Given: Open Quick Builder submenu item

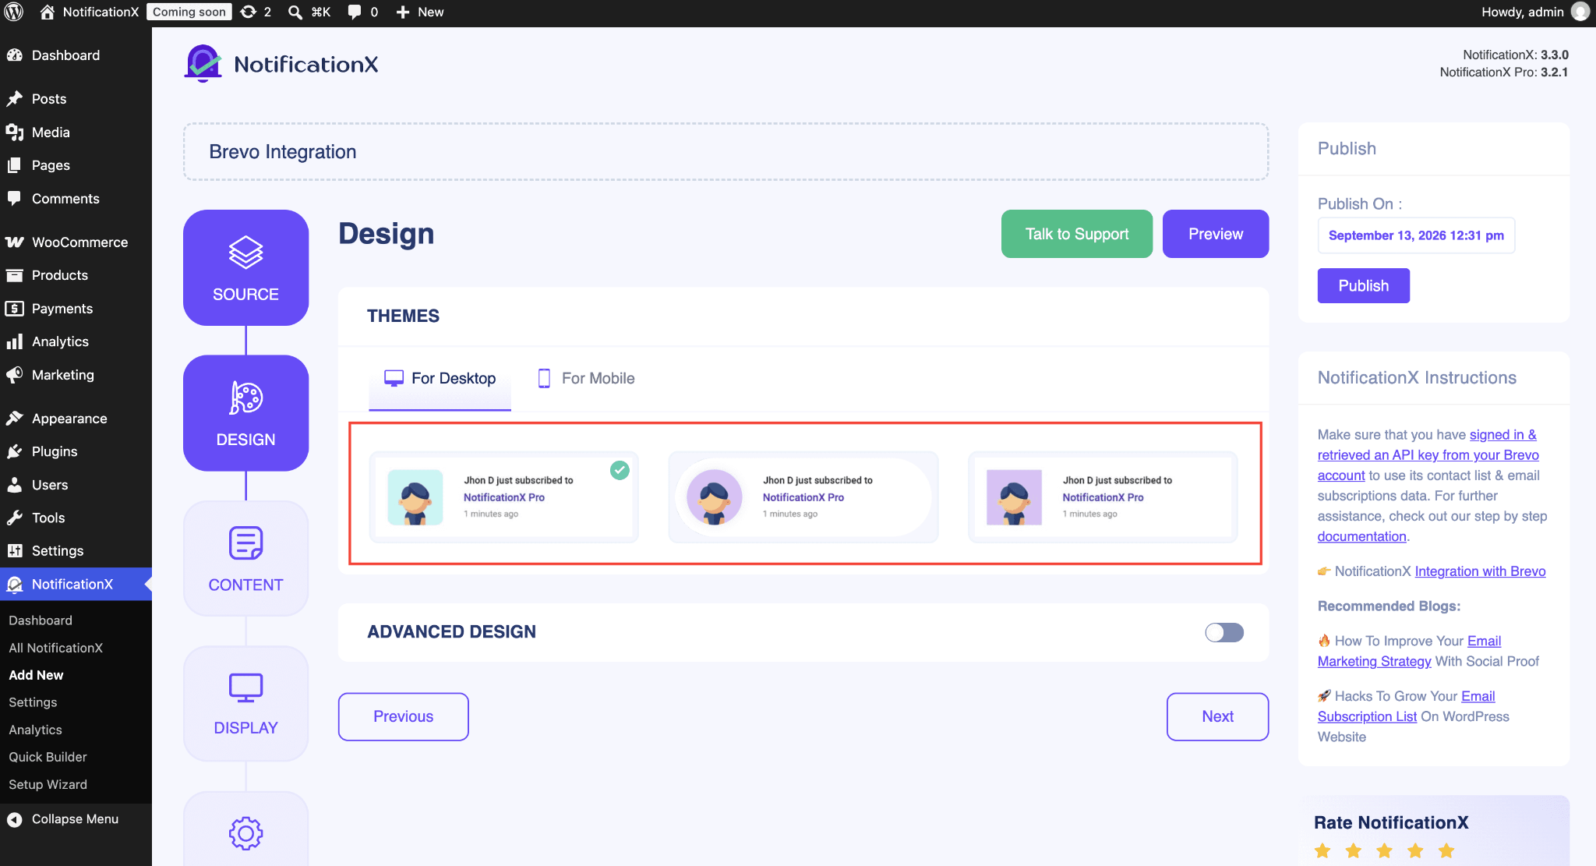Looking at the screenshot, I should click(x=48, y=757).
